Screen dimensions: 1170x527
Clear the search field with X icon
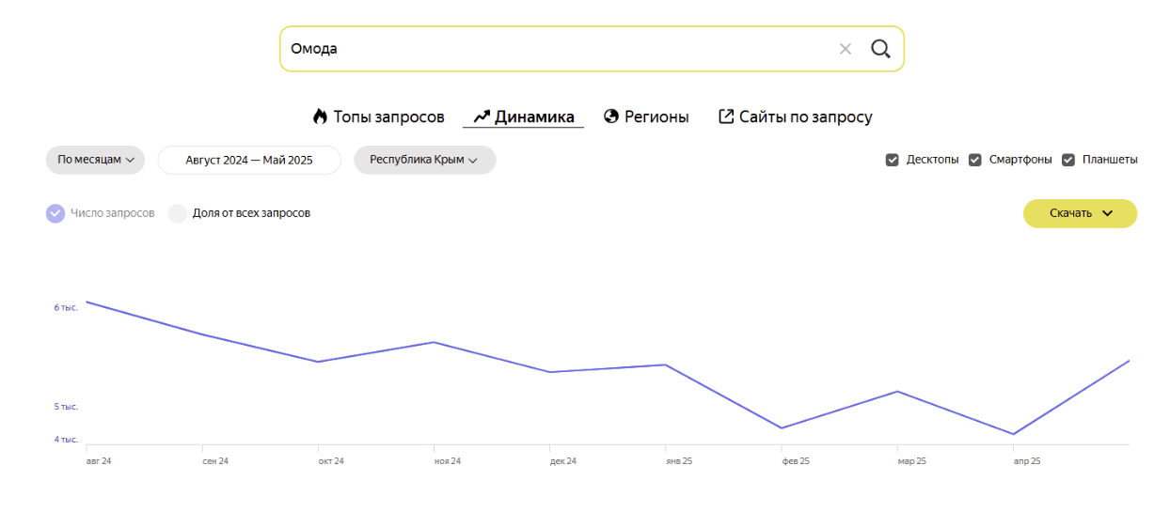point(846,49)
